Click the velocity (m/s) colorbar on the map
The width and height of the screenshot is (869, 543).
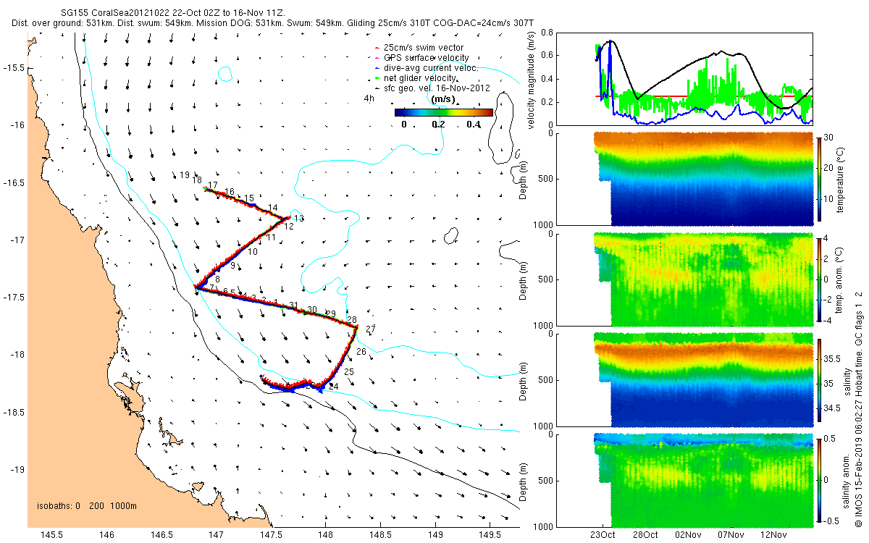click(x=444, y=112)
